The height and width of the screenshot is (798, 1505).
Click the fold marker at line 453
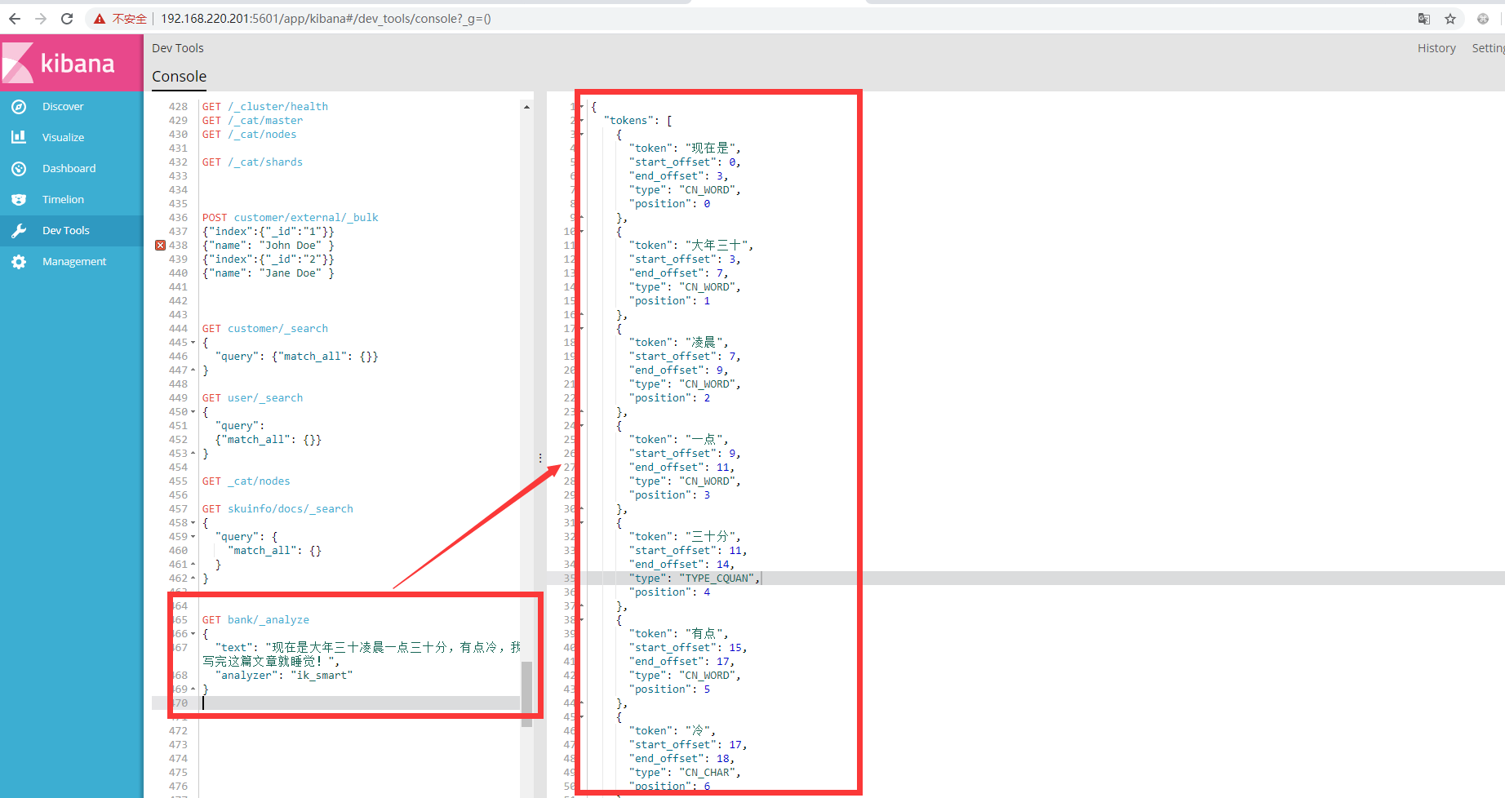[x=193, y=454]
